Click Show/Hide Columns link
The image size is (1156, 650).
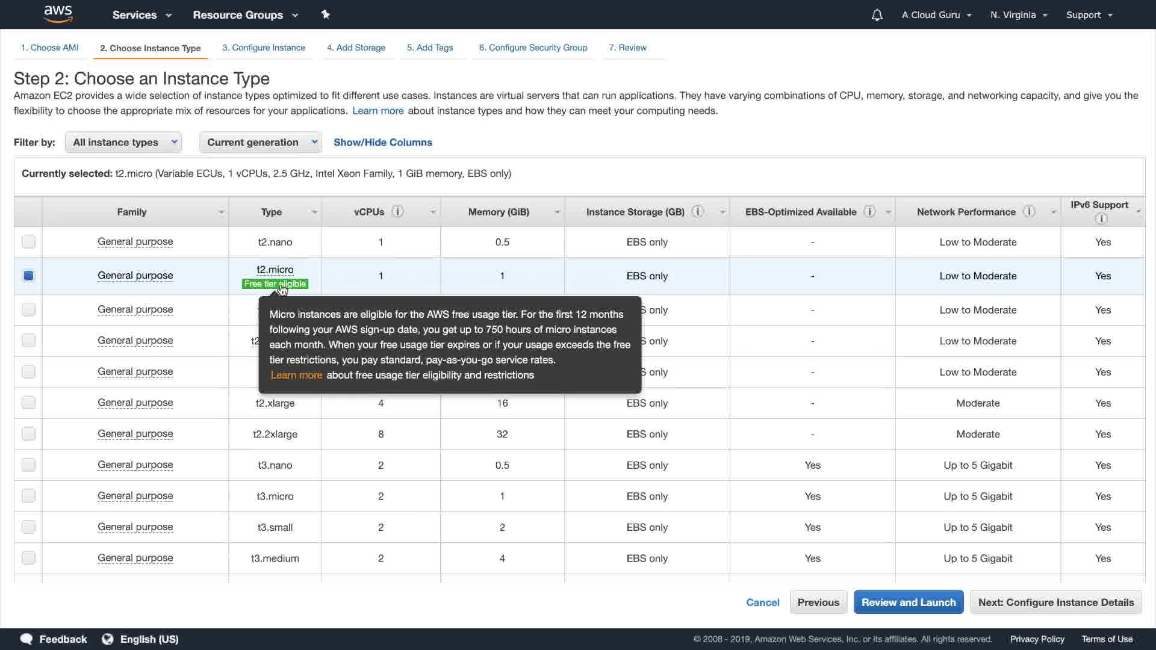383,142
